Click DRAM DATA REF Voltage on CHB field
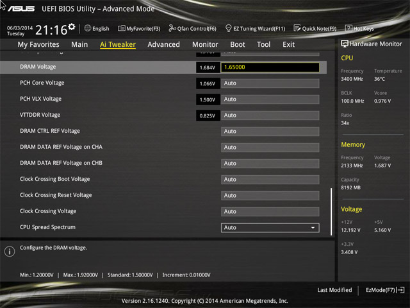 [x=270, y=164]
